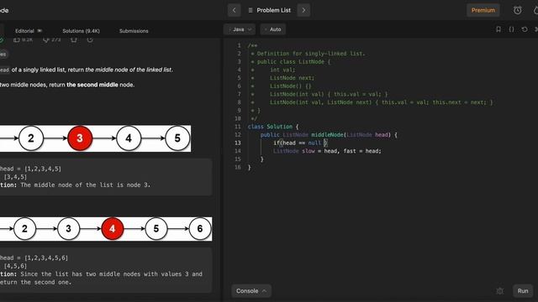Screen dimensions: 538x302
Task: Click the '[1,2,3,4,5,6]' example input text
Action: [x=46, y=258]
